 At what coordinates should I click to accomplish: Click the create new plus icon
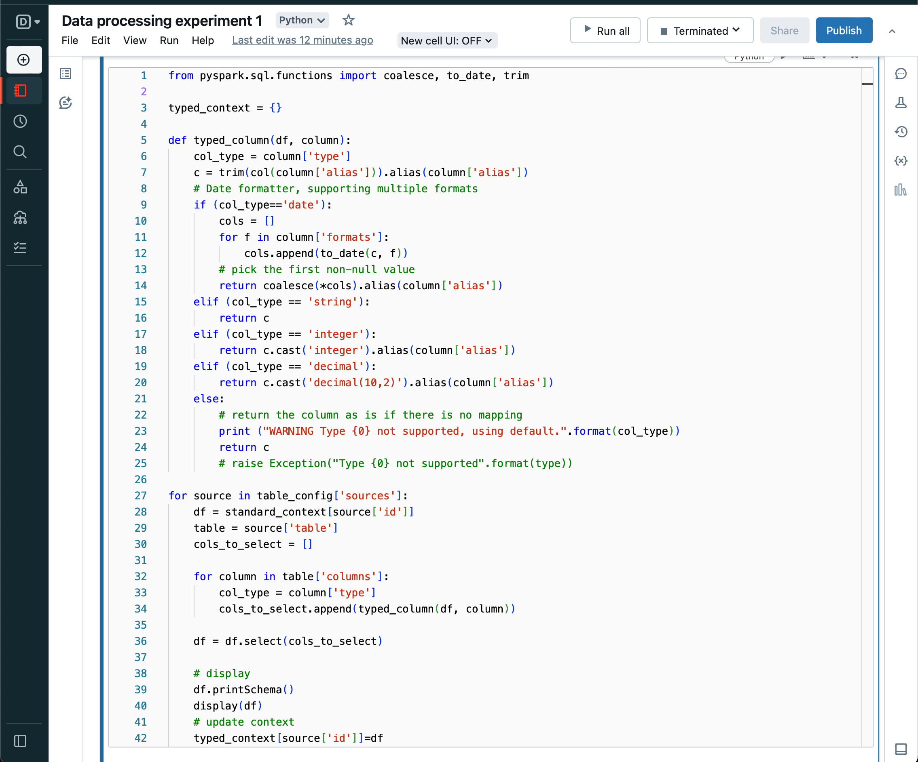click(x=23, y=60)
